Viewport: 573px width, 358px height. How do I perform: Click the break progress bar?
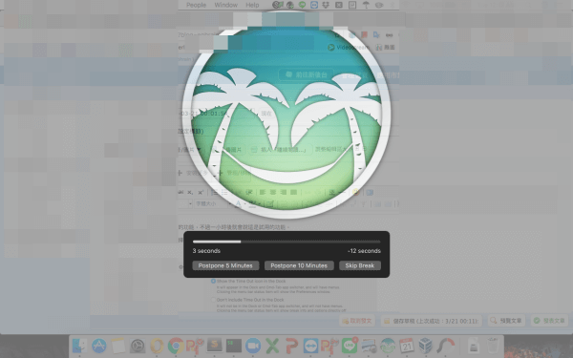[286, 242]
